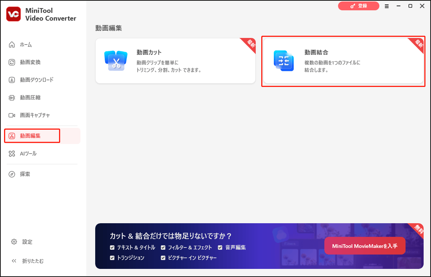Click the compass icon beside 探索
This screenshot has height=277, width=431.
pos(12,174)
